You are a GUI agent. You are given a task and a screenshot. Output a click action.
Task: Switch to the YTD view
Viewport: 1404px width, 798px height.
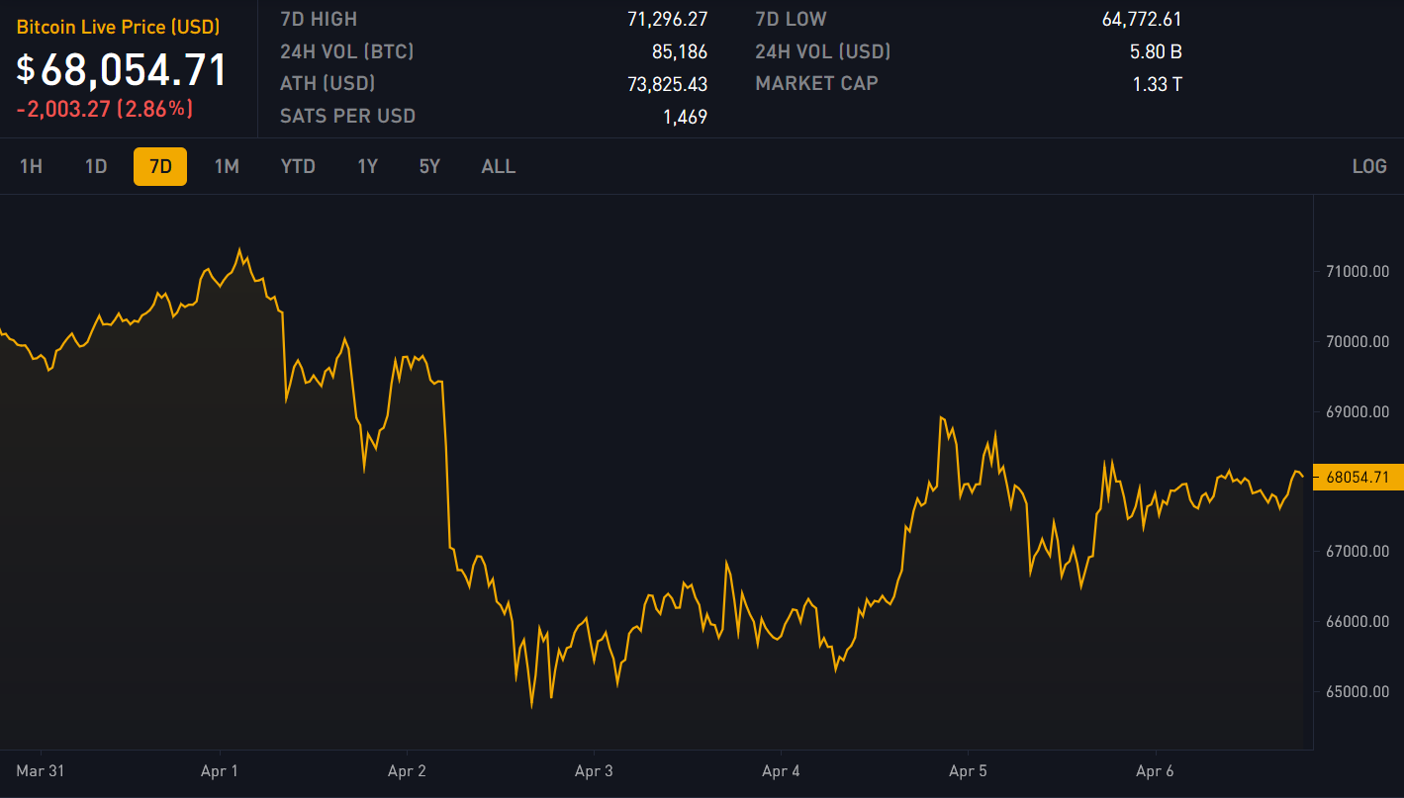click(x=298, y=166)
